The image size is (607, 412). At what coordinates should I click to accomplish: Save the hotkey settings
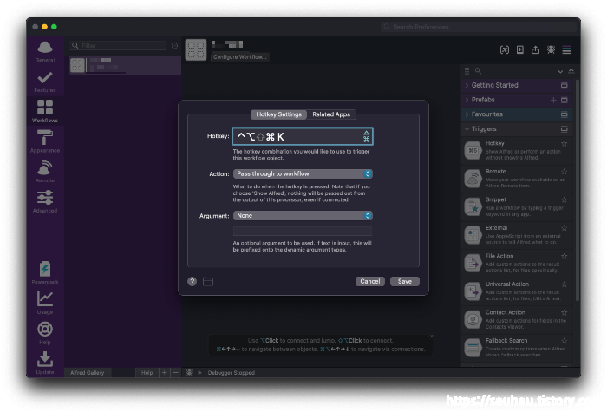click(405, 282)
